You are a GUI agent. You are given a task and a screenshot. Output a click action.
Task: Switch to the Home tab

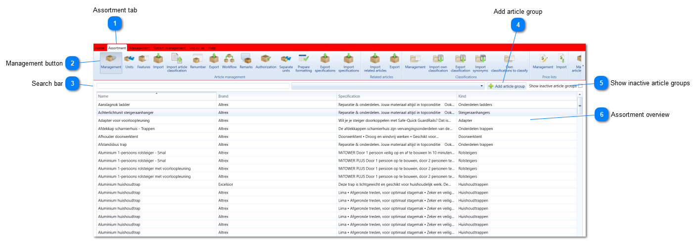(x=100, y=48)
